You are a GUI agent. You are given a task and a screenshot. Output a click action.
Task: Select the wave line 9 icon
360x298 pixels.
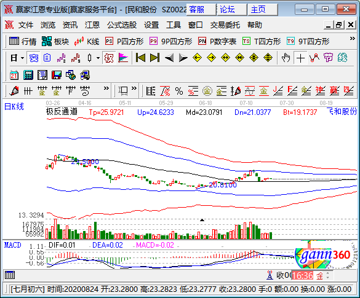click(76, 58)
